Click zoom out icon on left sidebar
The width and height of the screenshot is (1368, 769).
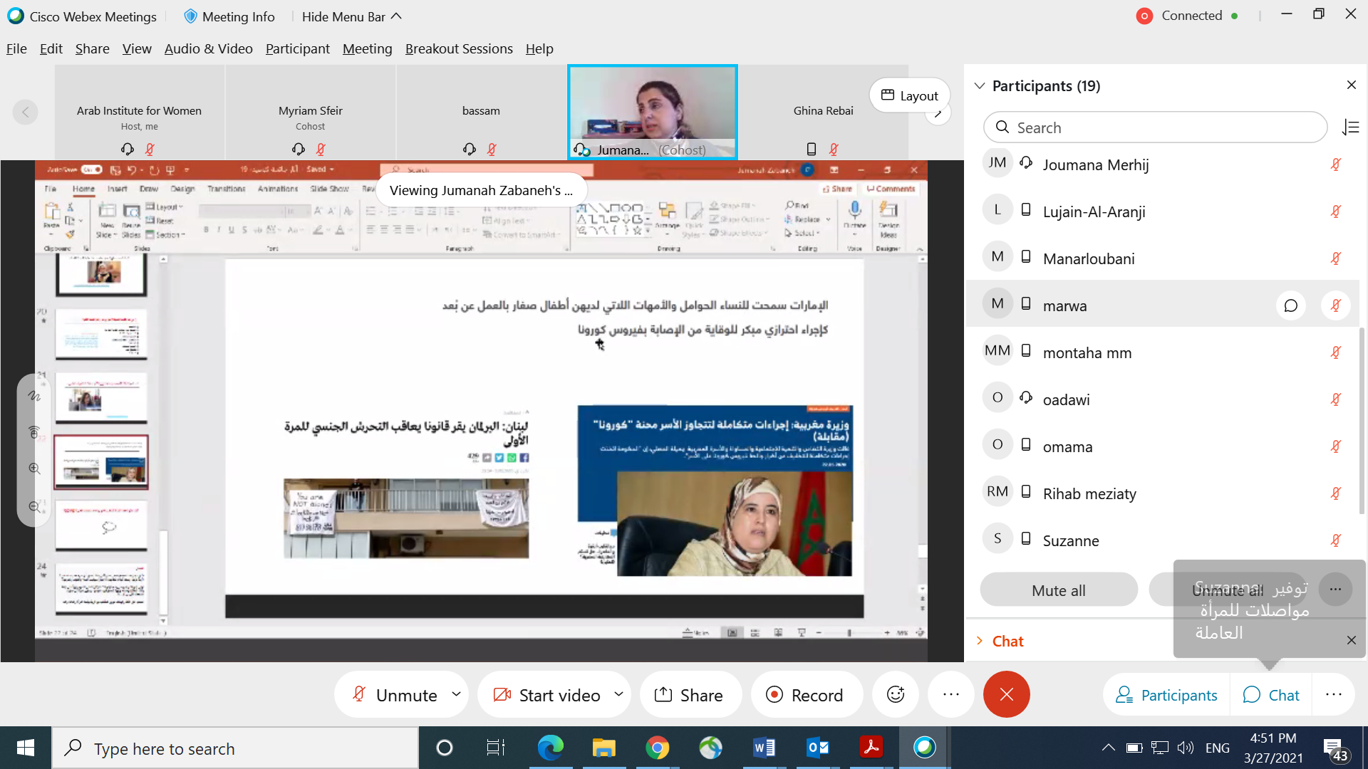pos(34,507)
